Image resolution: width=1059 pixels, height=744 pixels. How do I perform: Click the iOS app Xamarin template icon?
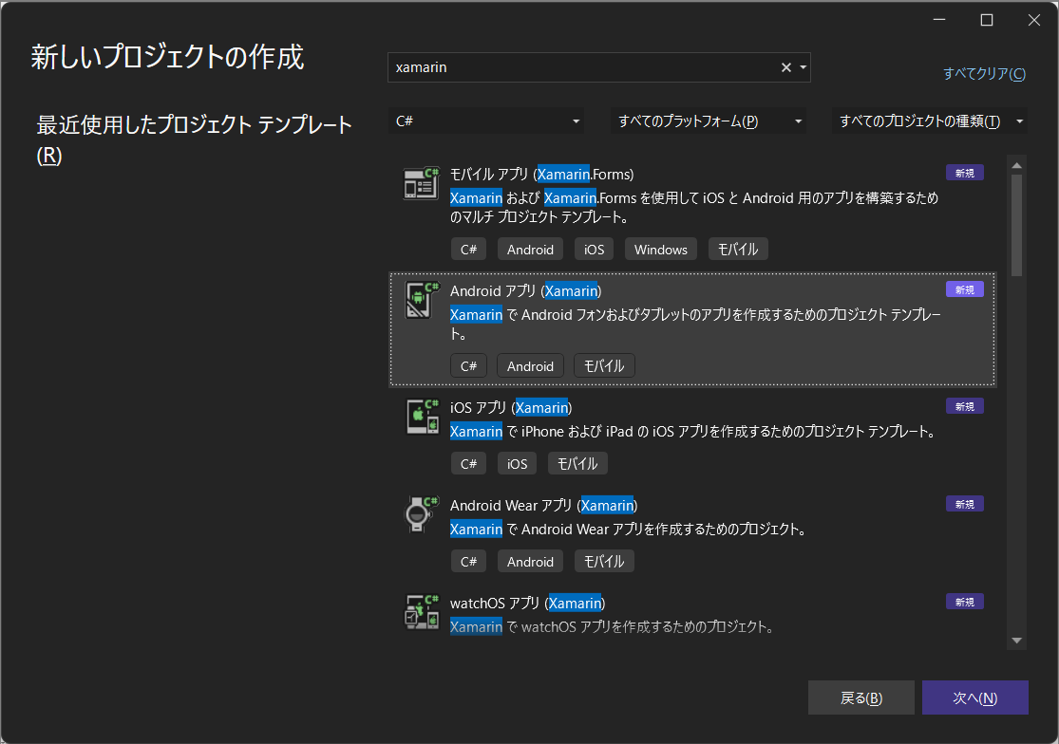coord(422,417)
